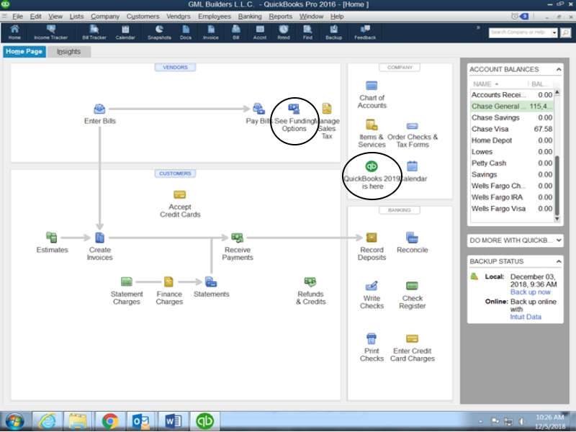Select the Chase Visa account row
This screenshot has width=576, height=432.
point(511,129)
